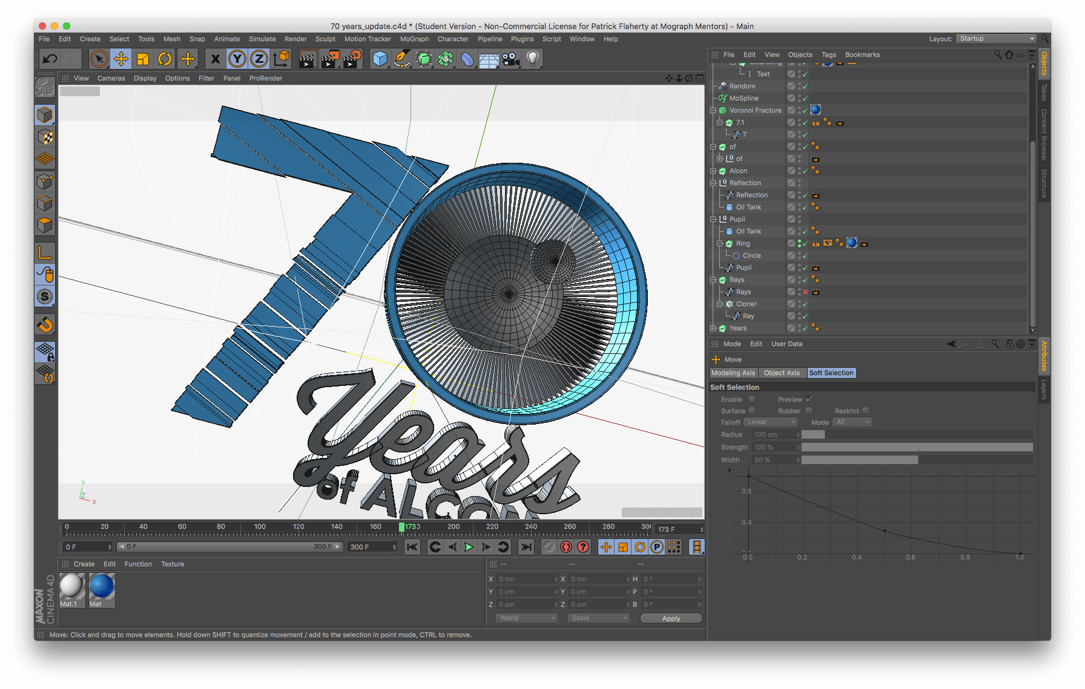
Task: Enable Soft Selection checkbox
Action: (x=752, y=399)
